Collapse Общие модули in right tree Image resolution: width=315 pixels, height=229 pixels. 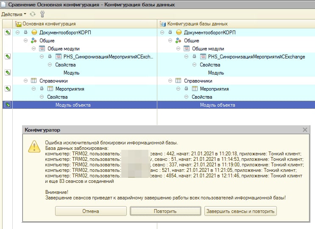point(178,49)
